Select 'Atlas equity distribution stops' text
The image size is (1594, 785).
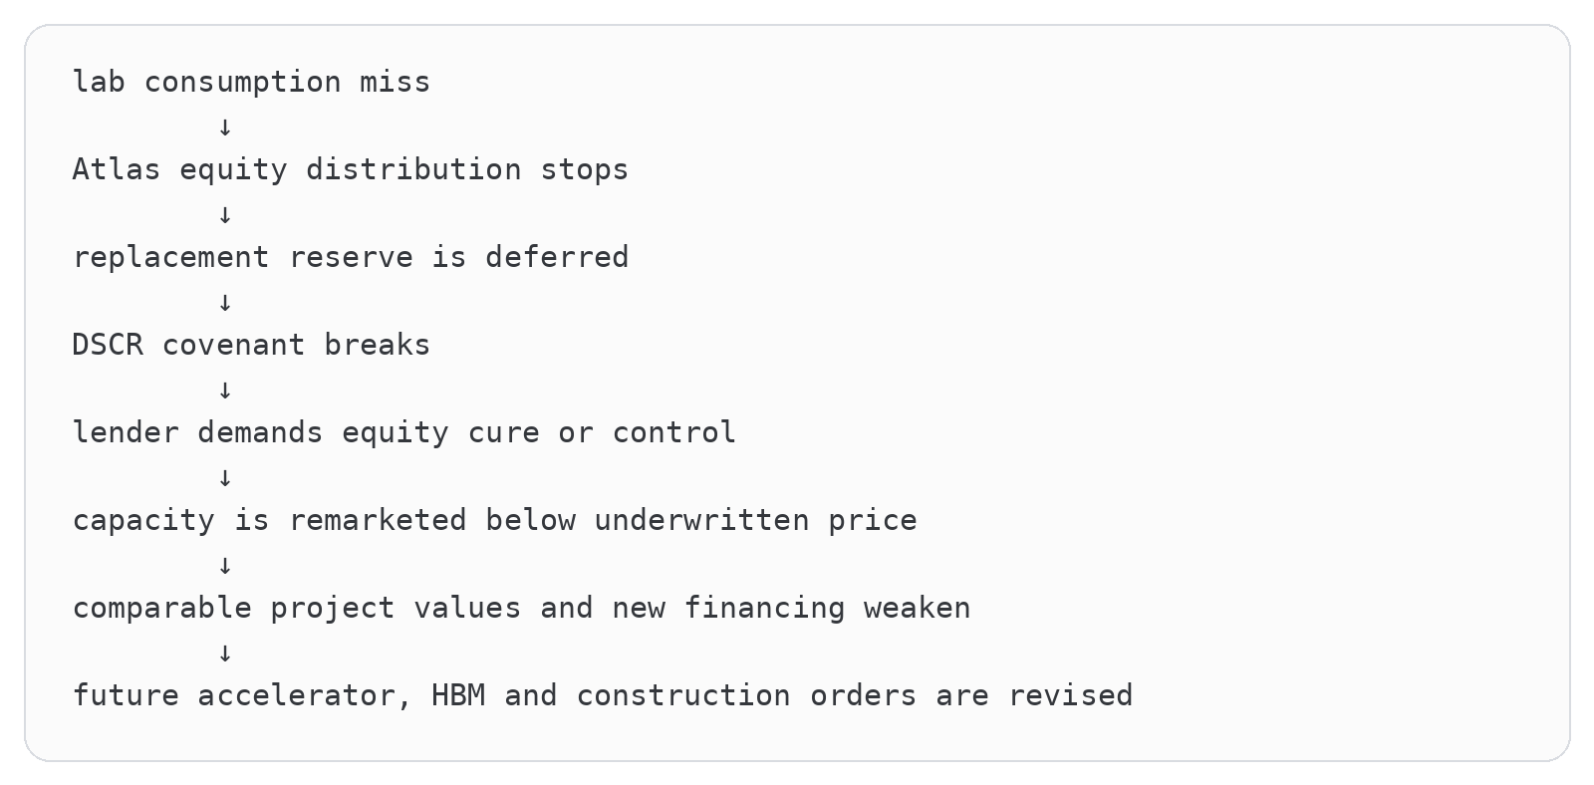351,170
